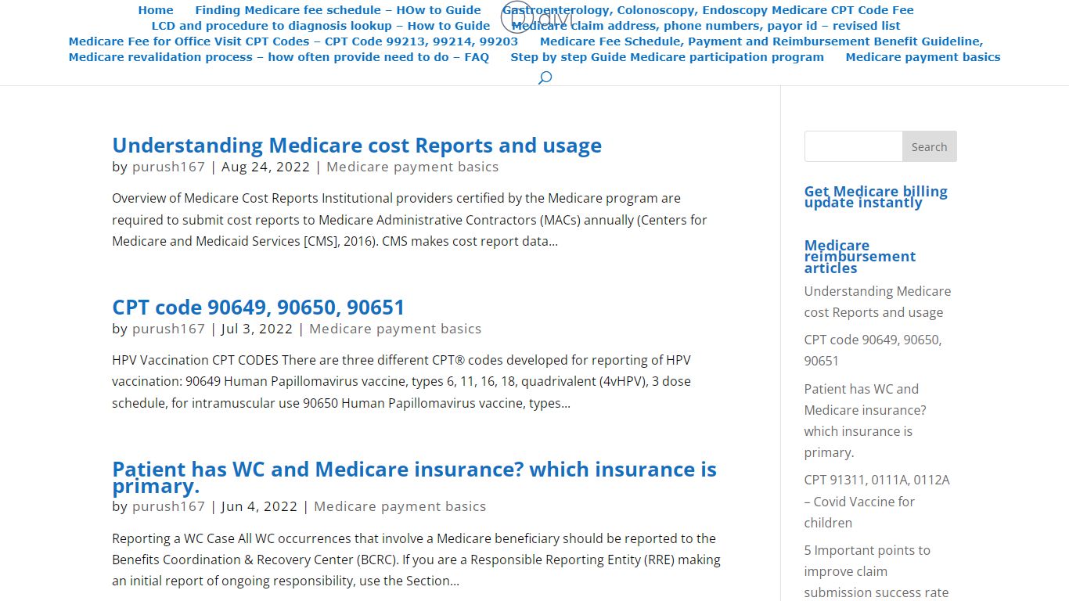Click author purush167 on the Aug 24 post
Viewport: 1069px width, 601px height.
point(168,167)
